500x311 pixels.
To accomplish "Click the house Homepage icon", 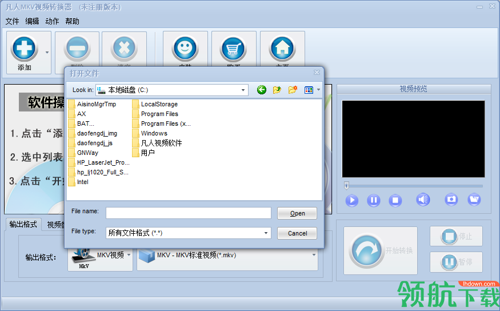I will tap(282, 49).
